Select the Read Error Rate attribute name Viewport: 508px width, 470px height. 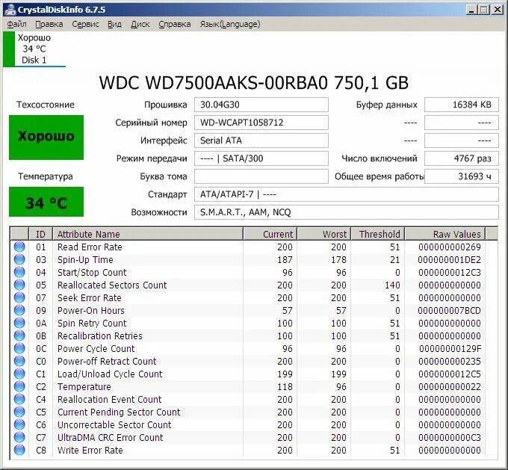(x=90, y=247)
